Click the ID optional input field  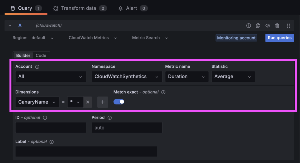[51, 127]
